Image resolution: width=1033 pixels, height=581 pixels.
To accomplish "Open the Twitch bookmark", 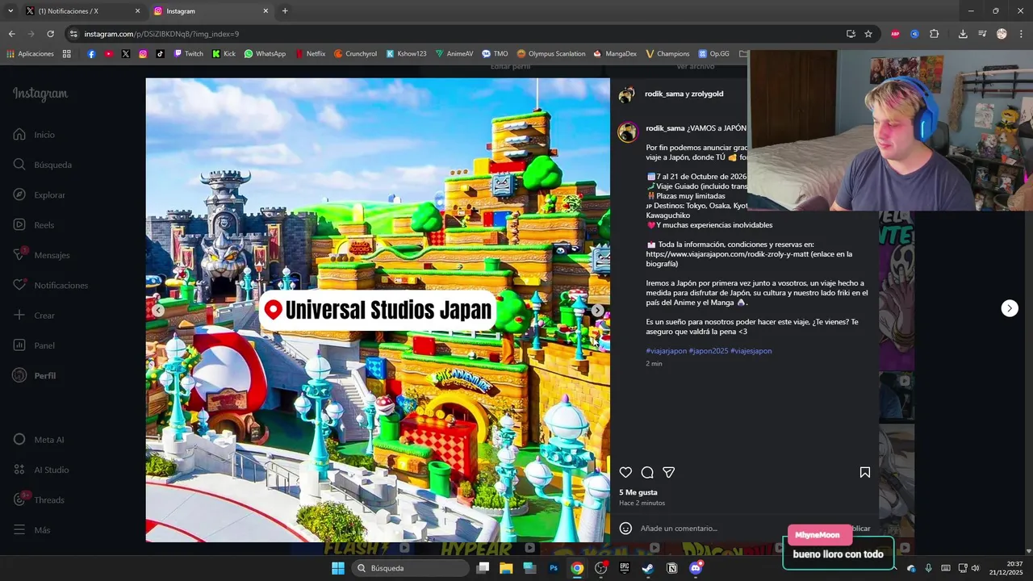I will pos(188,54).
